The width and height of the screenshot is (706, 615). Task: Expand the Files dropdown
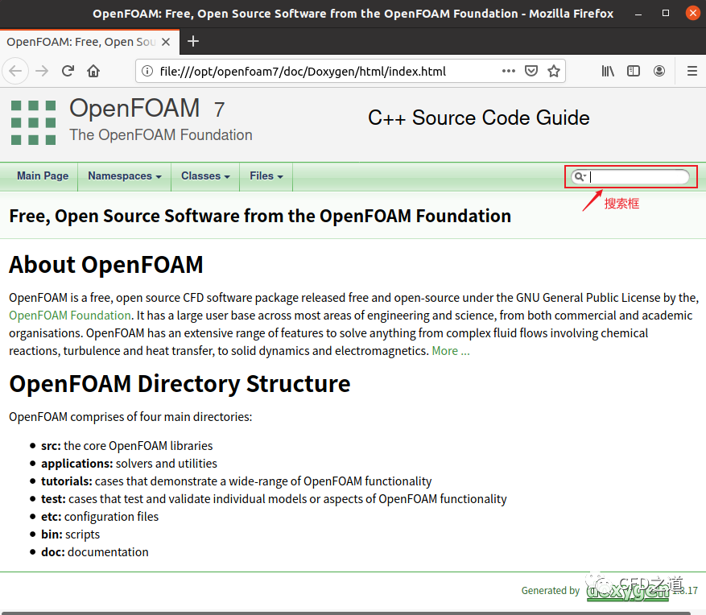(x=266, y=176)
